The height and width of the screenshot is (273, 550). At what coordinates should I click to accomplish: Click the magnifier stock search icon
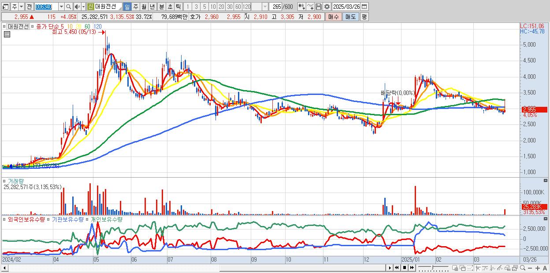[x=68, y=7]
